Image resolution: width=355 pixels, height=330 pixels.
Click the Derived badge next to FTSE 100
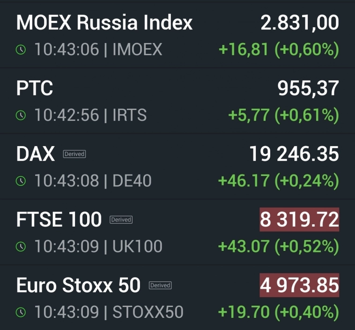(x=121, y=220)
